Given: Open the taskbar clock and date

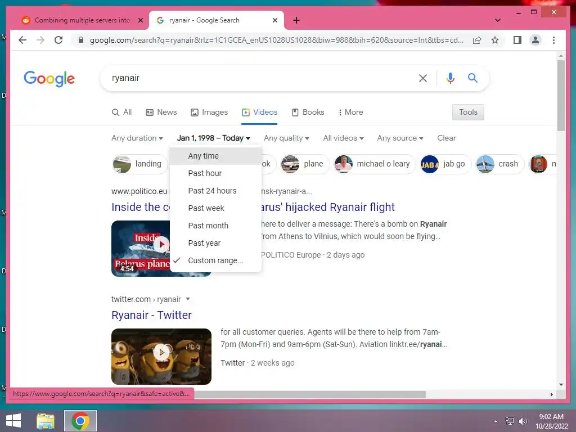Looking at the screenshot, I should point(551,421).
